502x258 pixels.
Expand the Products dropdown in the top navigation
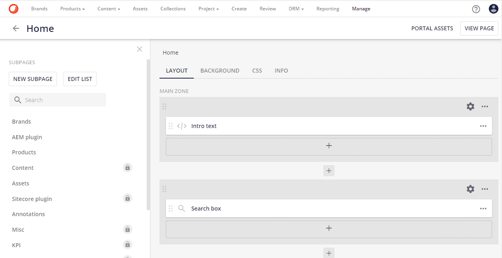point(73,9)
